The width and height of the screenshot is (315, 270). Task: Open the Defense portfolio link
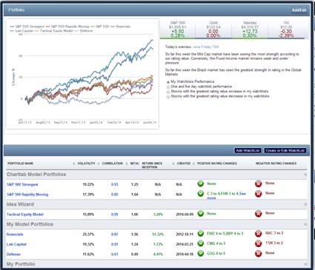click(13, 254)
